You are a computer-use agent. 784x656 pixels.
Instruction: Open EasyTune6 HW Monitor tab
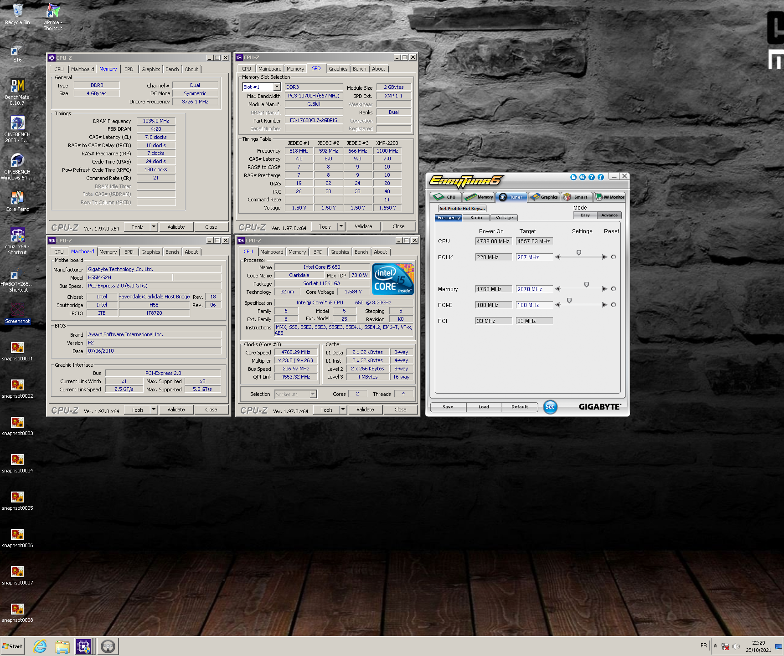tap(610, 197)
